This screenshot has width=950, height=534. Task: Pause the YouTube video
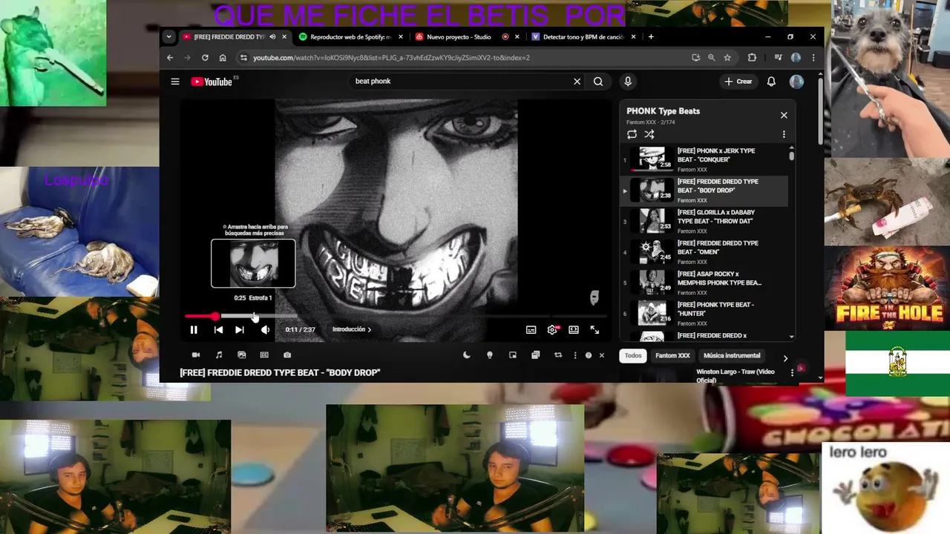tap(194, 330)
